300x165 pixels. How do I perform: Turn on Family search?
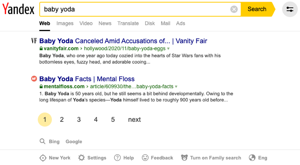click(x=211, y=158)
